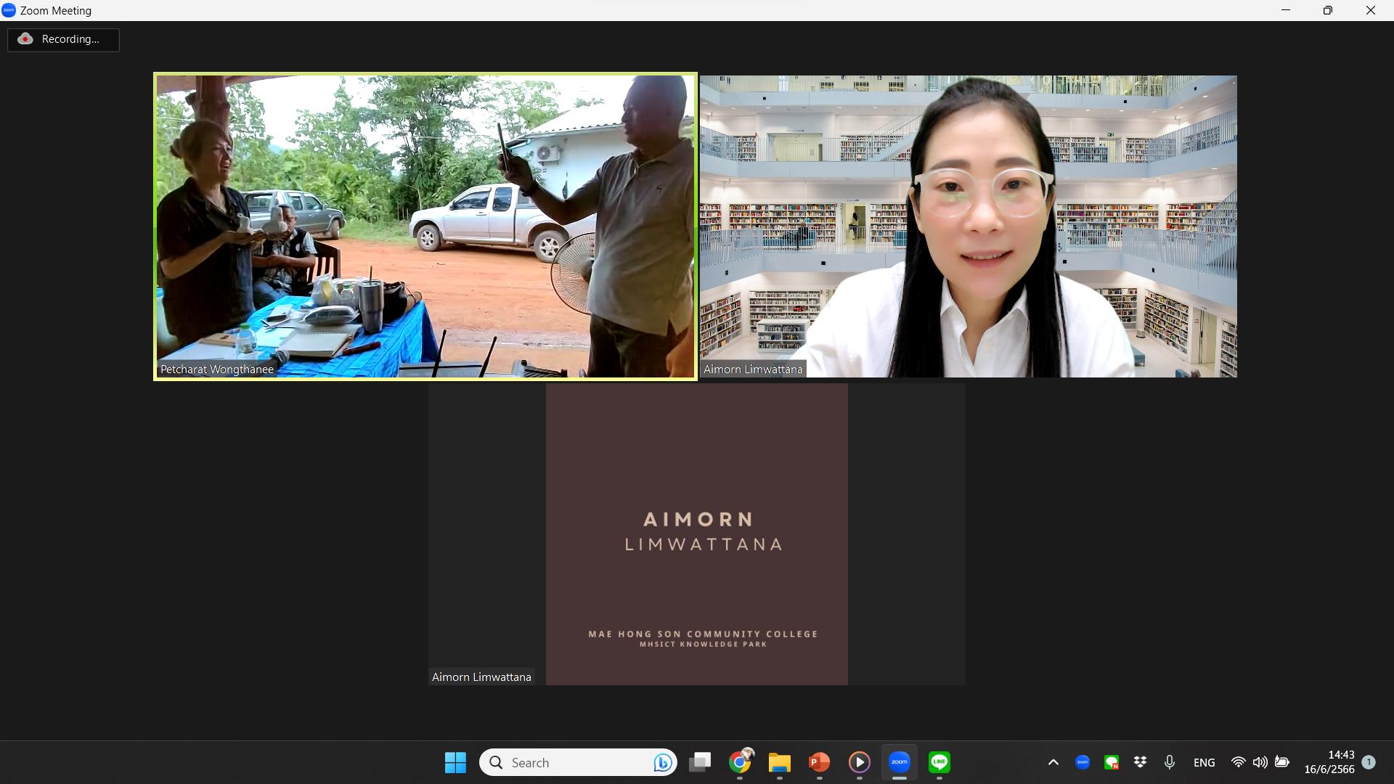Select Aimorn Limwattana's webcam video tile
The width and height of the screenshot is (1394, 784).
tap(968, 226)
